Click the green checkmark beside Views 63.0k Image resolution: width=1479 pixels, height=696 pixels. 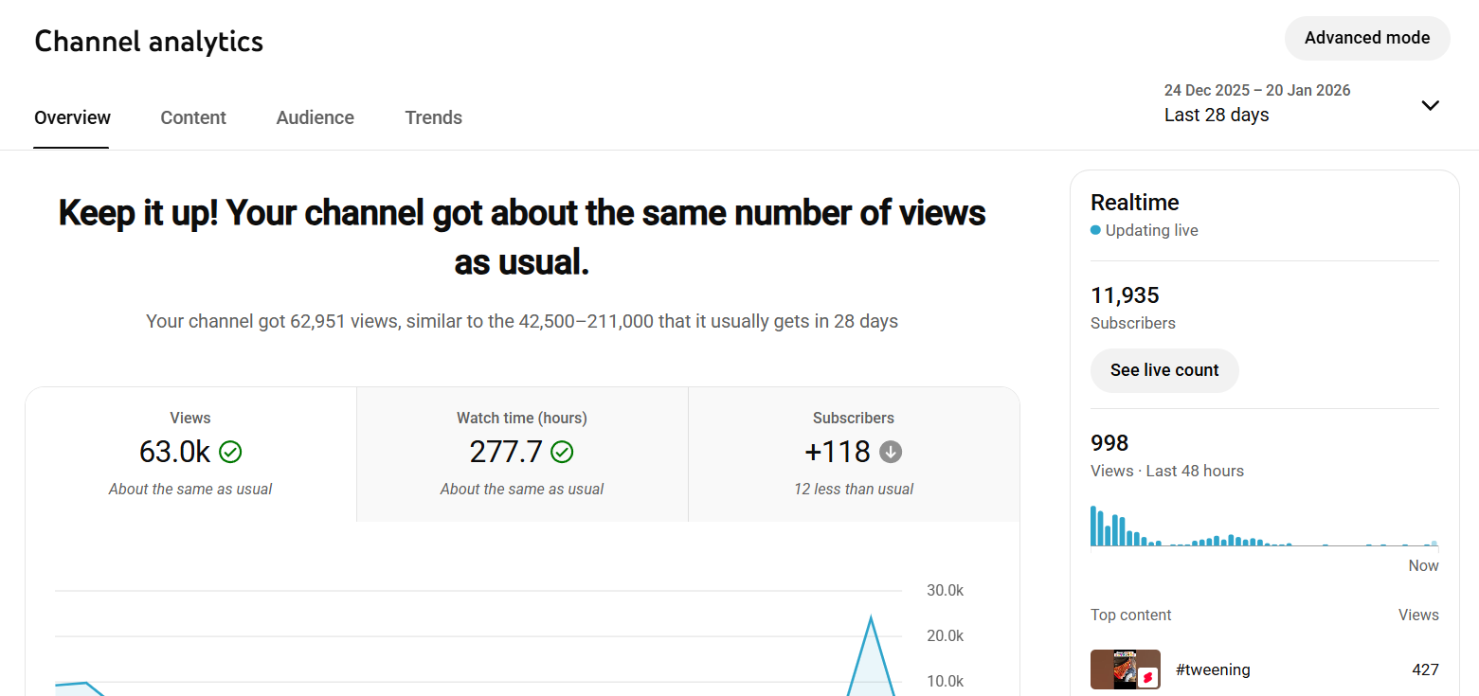(x=230, y=453)
